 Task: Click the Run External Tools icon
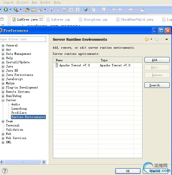pyautogui.click(x=16, y=10)
